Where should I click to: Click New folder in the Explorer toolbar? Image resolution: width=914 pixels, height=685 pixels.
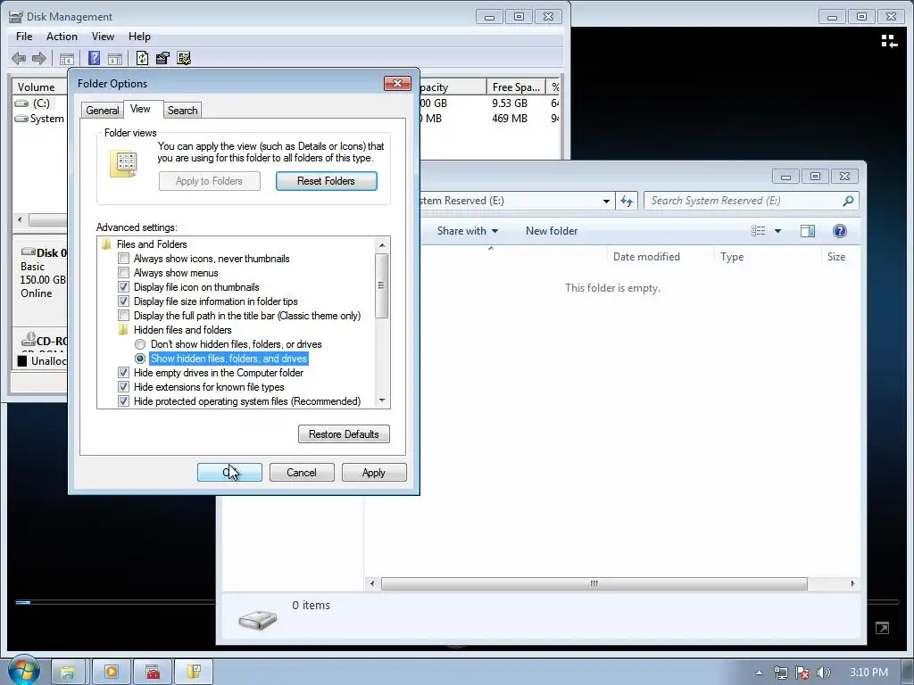[552, 231]
